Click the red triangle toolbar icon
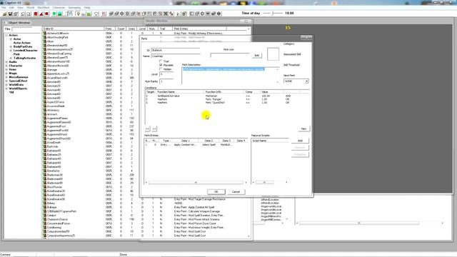Image resolution: width=457 pixels, height=257 pixels. point(41,14)
